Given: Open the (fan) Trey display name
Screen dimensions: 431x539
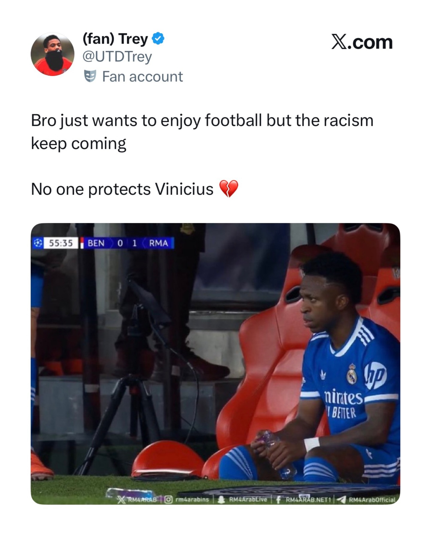Looking at the screenshot, I should point(115,39).
